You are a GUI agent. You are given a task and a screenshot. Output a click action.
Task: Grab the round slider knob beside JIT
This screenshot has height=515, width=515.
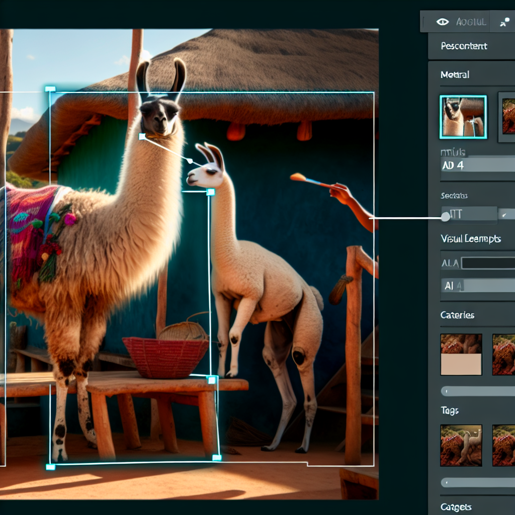(445, 217)
